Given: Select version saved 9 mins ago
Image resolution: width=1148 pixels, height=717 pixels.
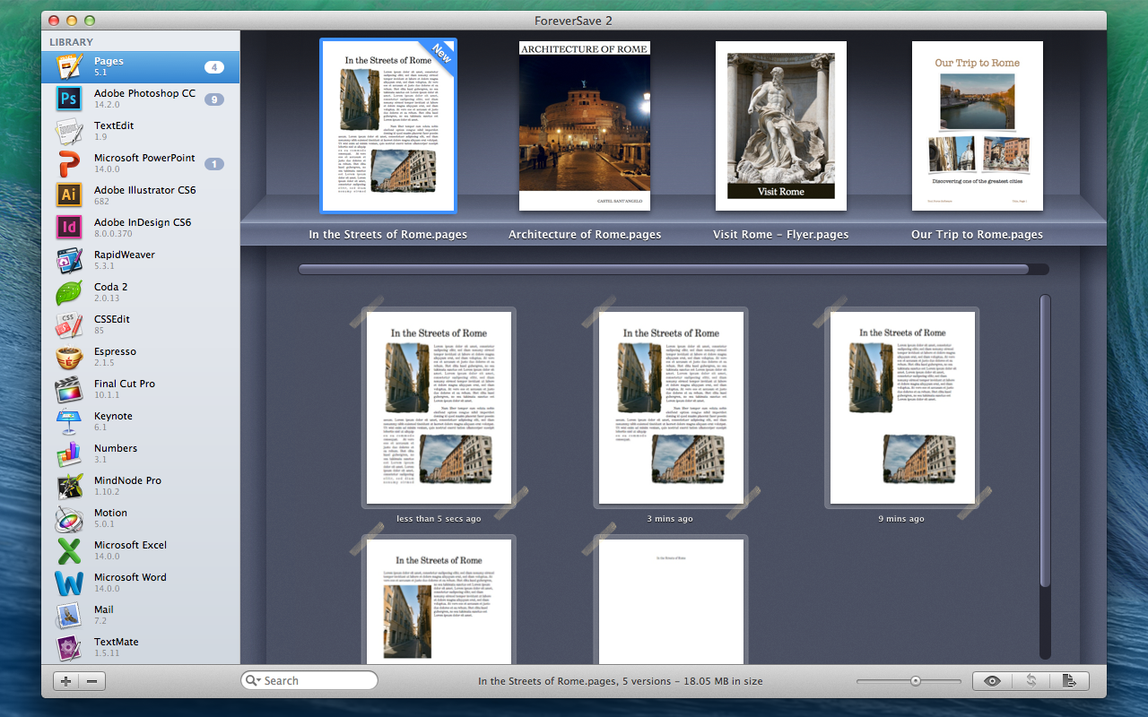Looking at the screenshot, I should [902, 408].
